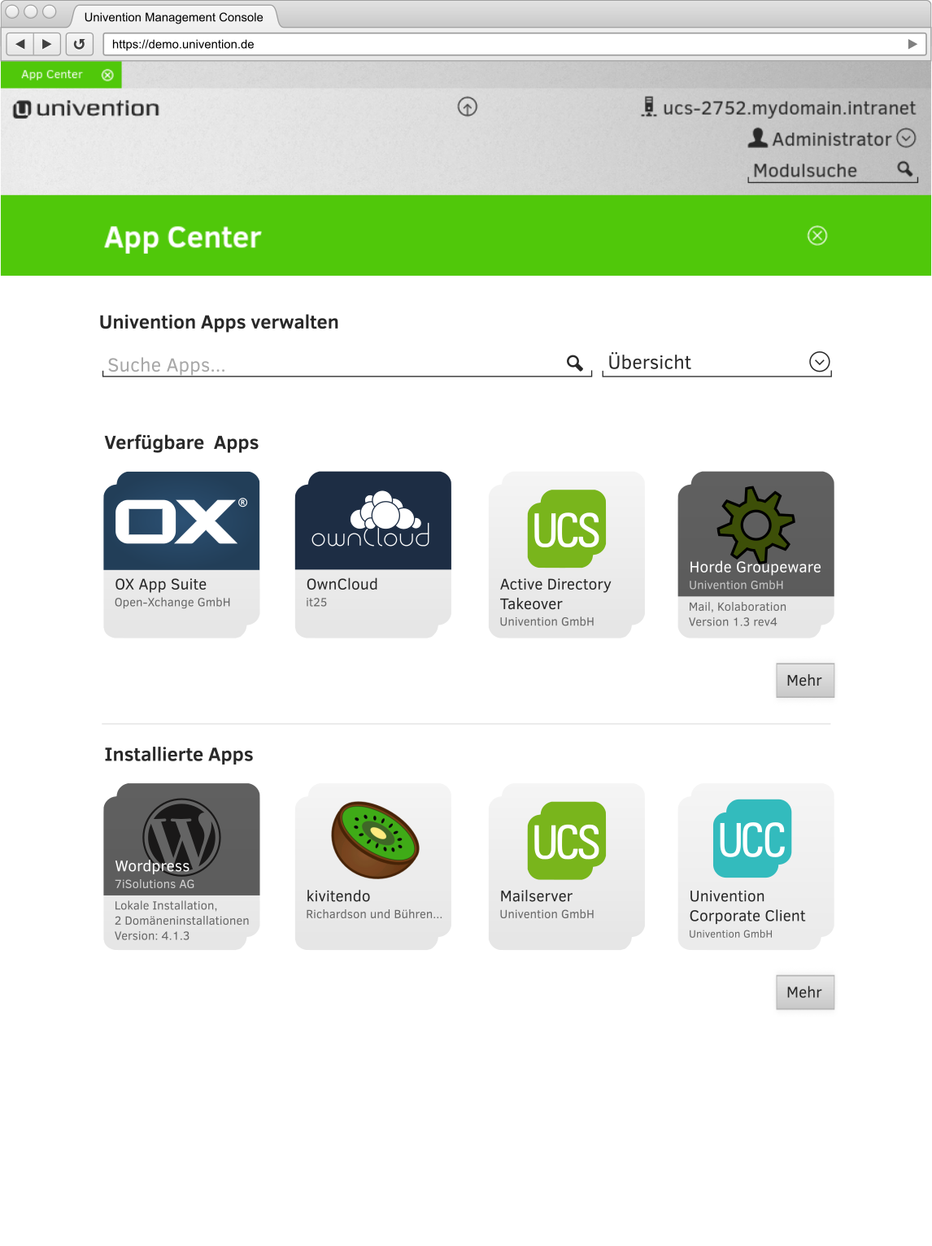Viewport: 932px width, 1246px height.
Task: Focus the Suche Apps search field
Action: [333, 364]
